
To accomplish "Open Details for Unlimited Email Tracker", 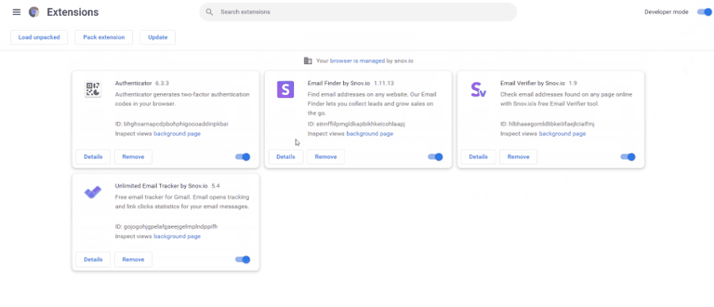I will [93, 260].
